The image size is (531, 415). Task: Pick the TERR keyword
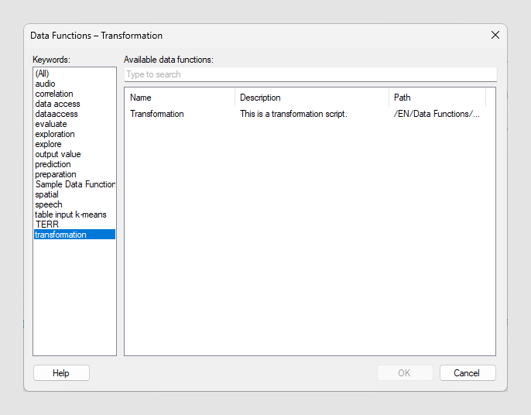point(46,225)
